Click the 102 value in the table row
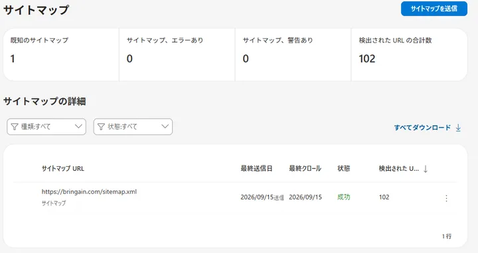Image resolution: width=478 pixels, height=253 pixels. tap(384, 197)
